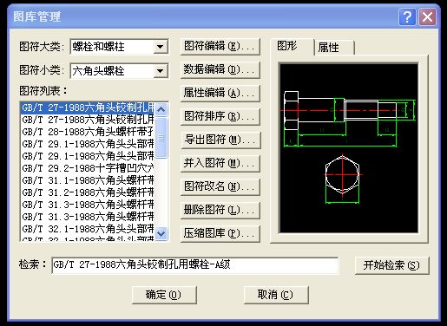Select highlighted GB/T 27-1988 list entry
The height and width of the screenshot is (326, 447).
click(x=88, y=108)
